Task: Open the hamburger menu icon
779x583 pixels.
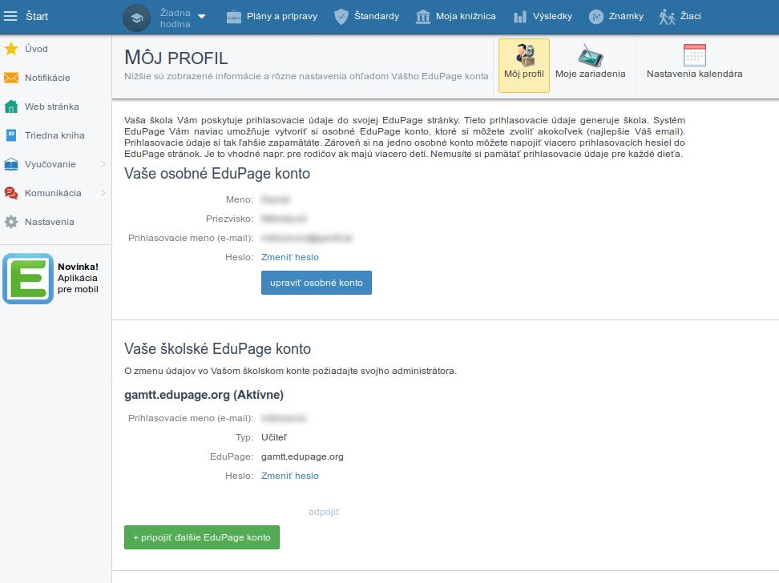Action: click(10, 16)
